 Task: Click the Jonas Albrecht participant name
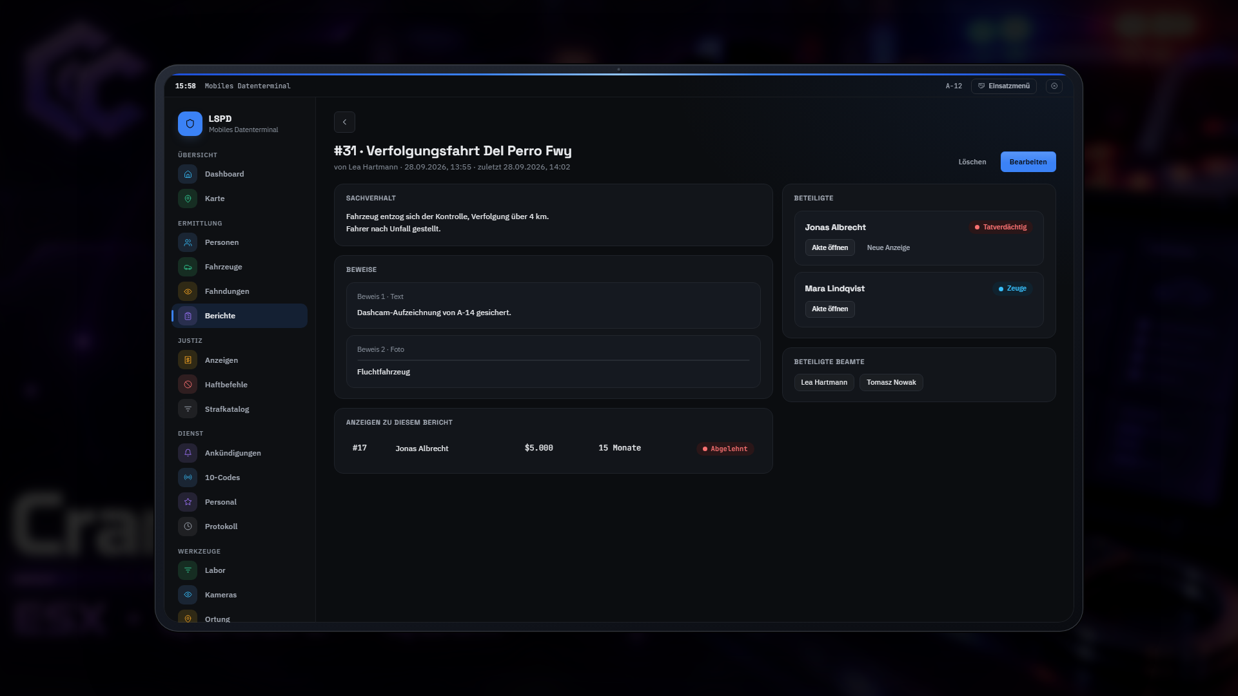pos(835,227)
